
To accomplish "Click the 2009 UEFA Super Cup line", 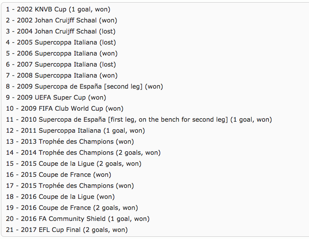I will tap(56, 97).
